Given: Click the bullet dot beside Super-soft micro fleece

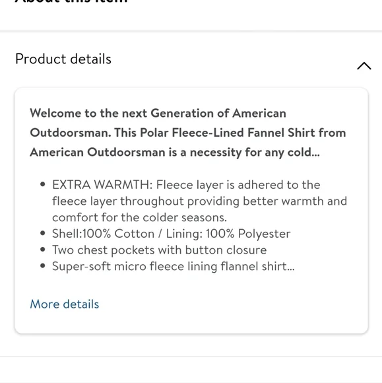Looking at the screenshot, I should pos(43,265).
